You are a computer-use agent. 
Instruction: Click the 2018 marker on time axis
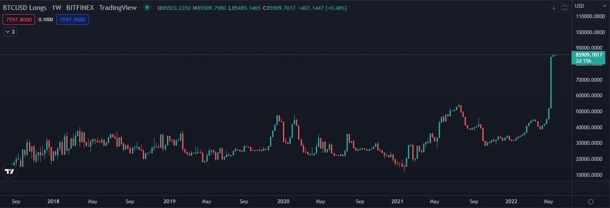tap(53, 201)
